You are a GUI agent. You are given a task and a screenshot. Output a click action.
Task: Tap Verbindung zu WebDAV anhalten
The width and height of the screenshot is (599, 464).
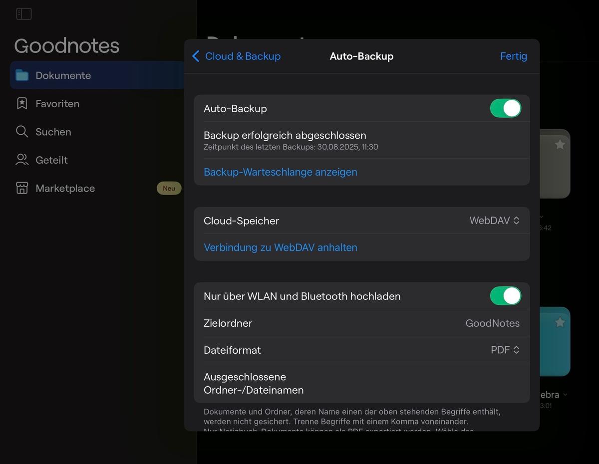coord(281,247)
